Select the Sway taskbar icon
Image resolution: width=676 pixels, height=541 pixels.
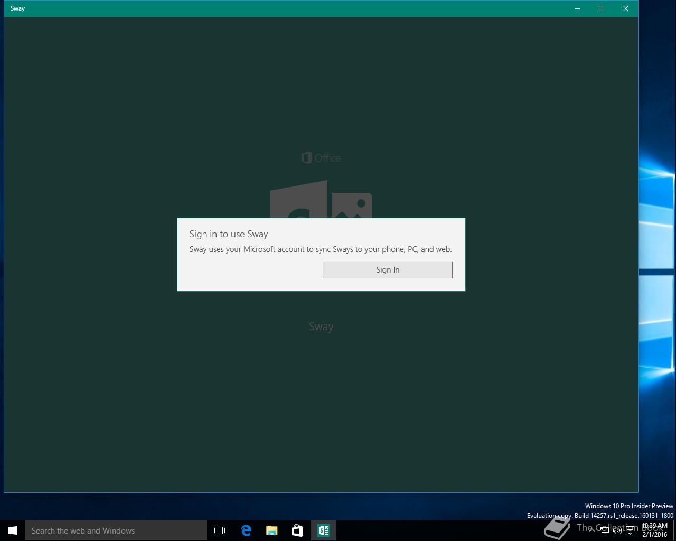point(324,530)
